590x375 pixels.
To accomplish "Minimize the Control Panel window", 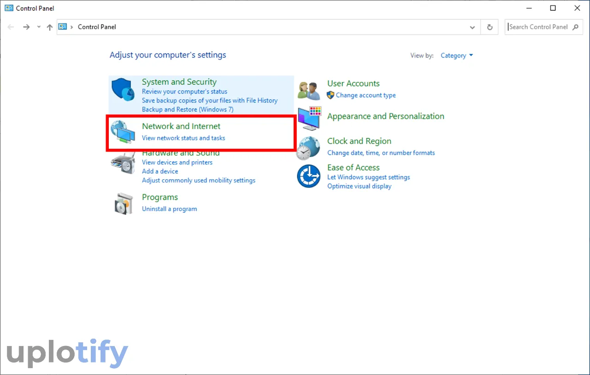I will (x=529, y=8).
